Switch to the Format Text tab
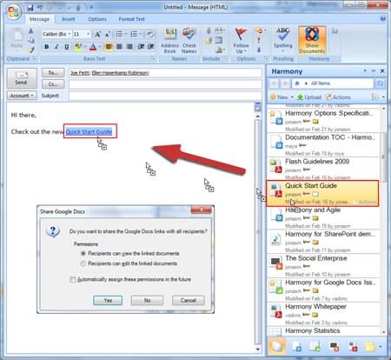Viewport: 391px width, 360px height. [x=131, y=19]
